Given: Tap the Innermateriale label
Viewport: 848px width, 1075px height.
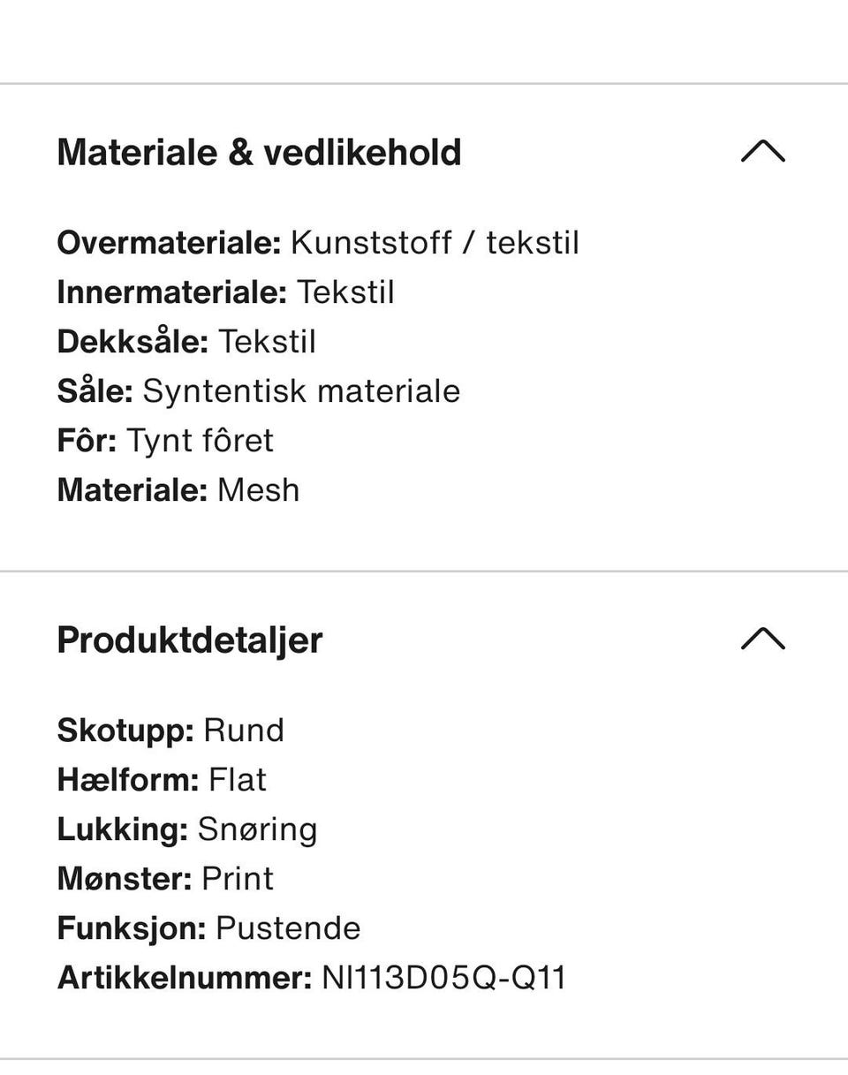Looking at the screenshot, I should coord(171,291).
